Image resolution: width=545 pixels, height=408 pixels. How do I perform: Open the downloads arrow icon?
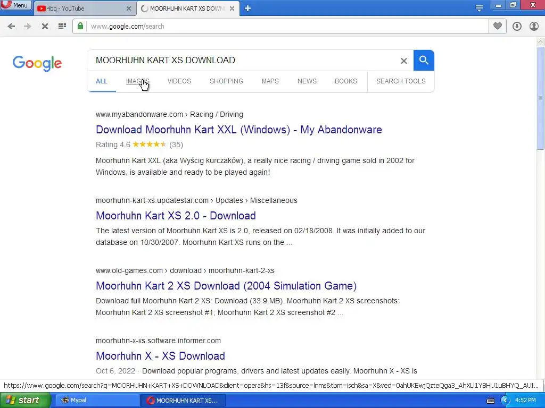[x=517, y=27]
